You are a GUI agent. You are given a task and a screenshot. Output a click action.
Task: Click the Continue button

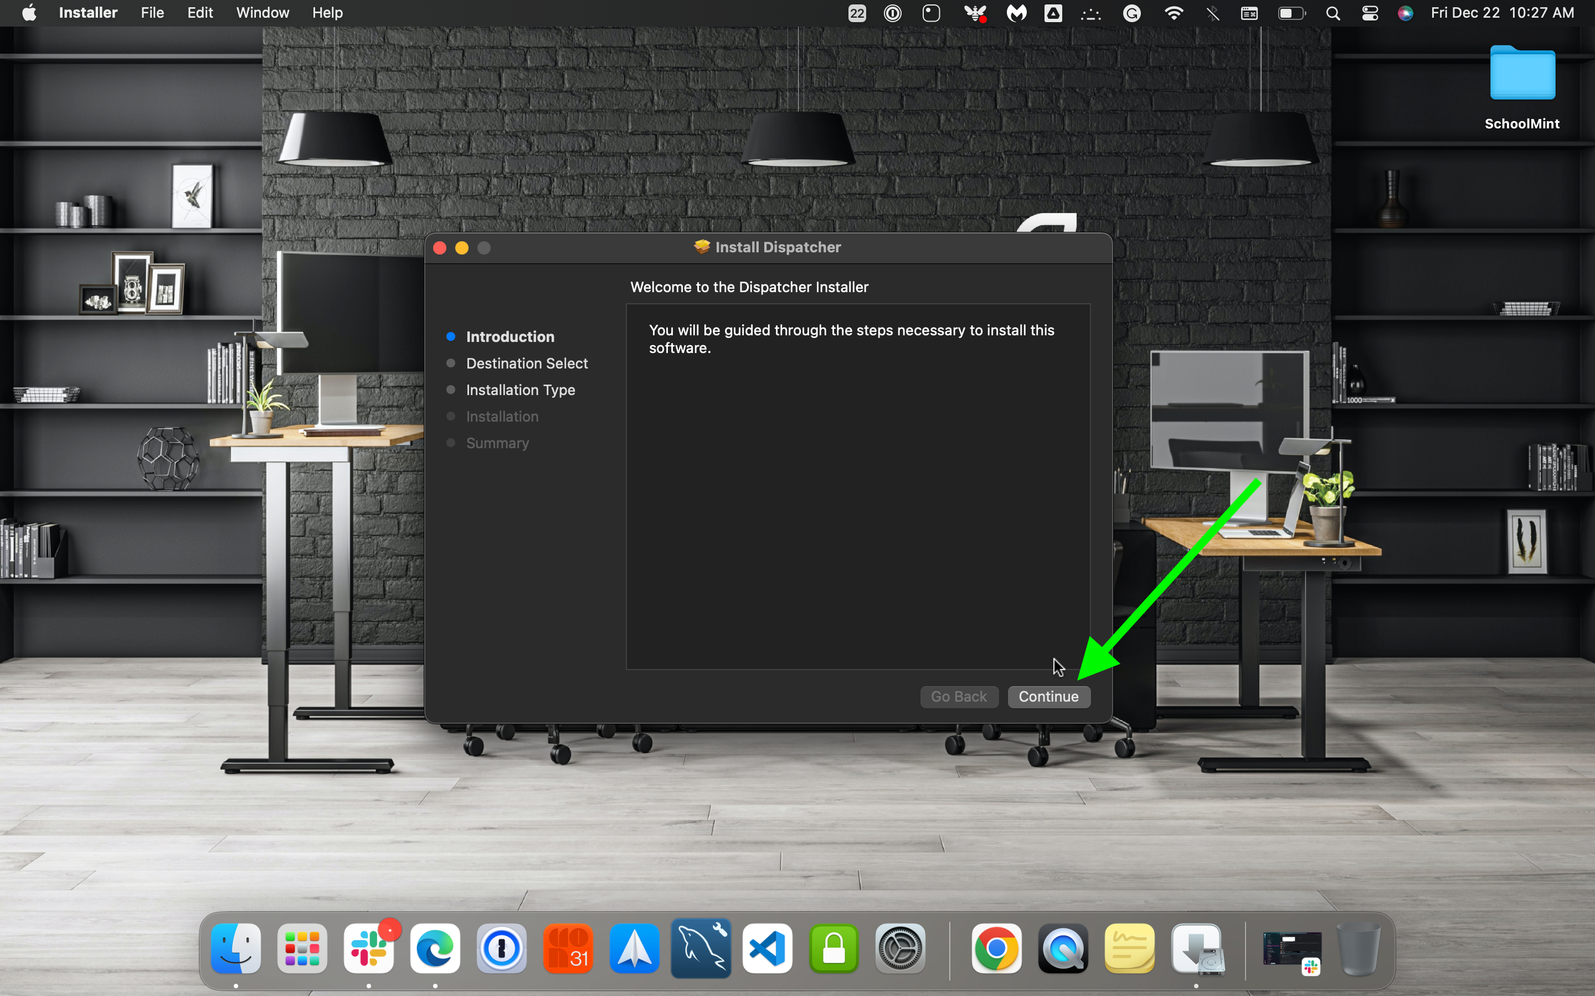click(1048, 696)
